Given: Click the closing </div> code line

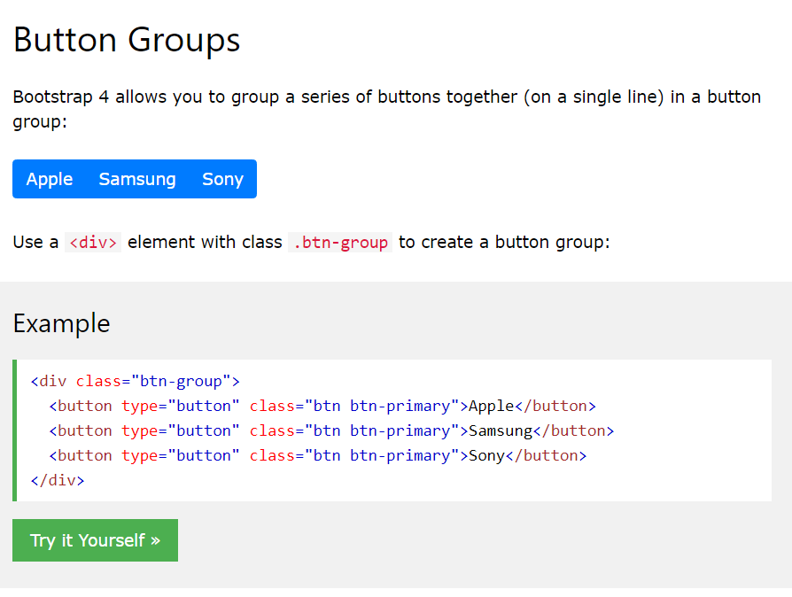Looking at the screenshot, I should (58, 480).
